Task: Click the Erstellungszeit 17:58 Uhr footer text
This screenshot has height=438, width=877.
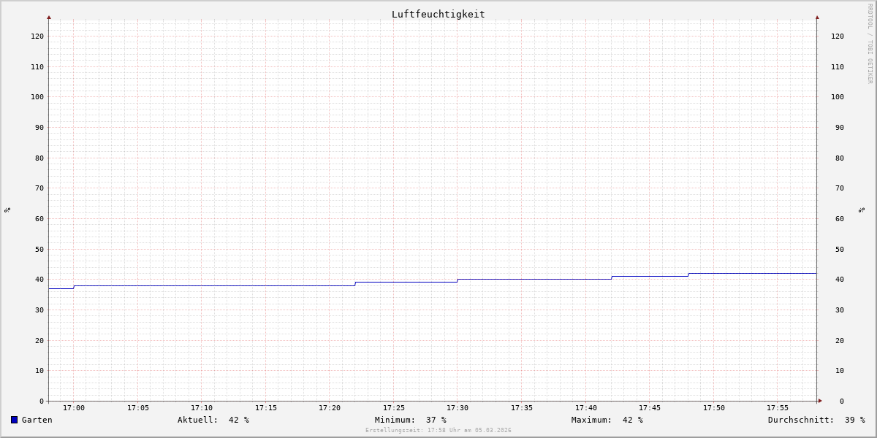Action: pyautogui.click(x=438, y=430)
